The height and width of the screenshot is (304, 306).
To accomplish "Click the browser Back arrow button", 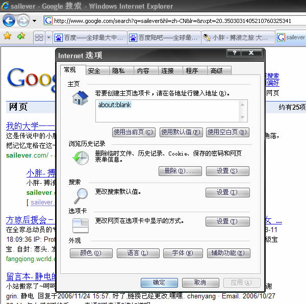I will [9, 21].
